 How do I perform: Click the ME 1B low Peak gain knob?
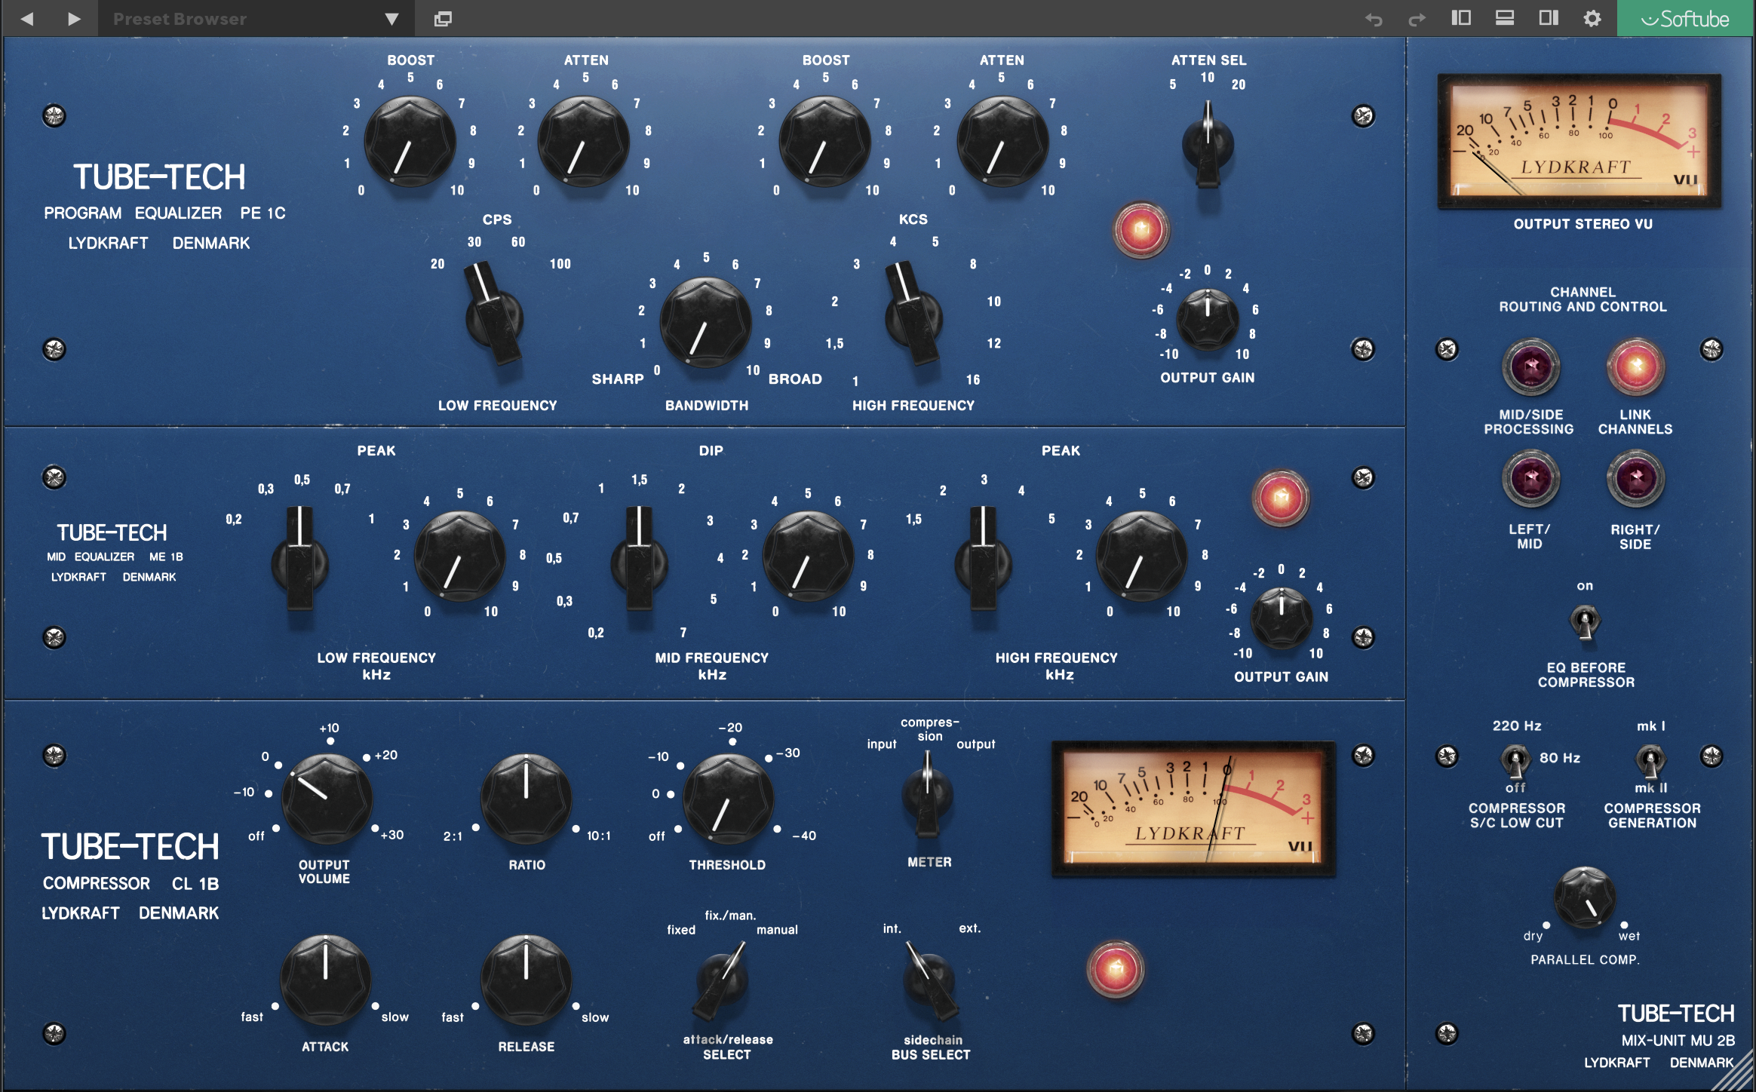tap(459, 557)
